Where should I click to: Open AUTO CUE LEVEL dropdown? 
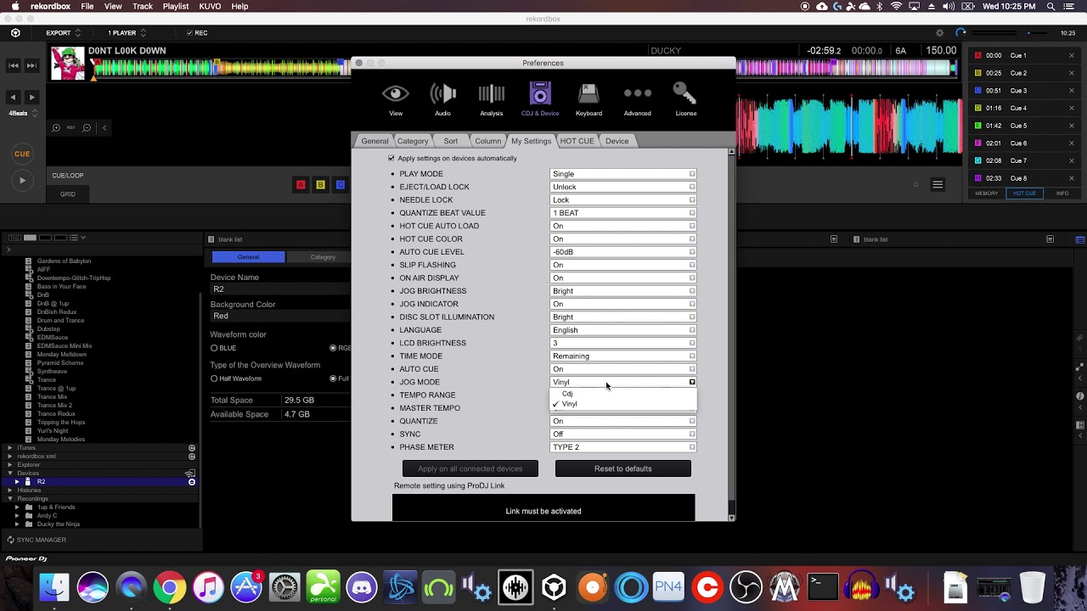[x=623, y=252]
